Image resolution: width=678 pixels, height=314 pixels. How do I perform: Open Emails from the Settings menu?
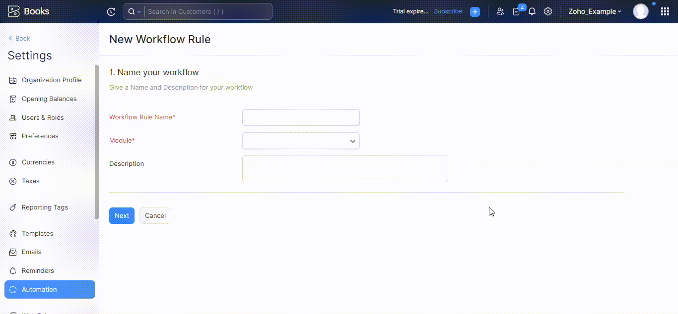click(31, 252)
